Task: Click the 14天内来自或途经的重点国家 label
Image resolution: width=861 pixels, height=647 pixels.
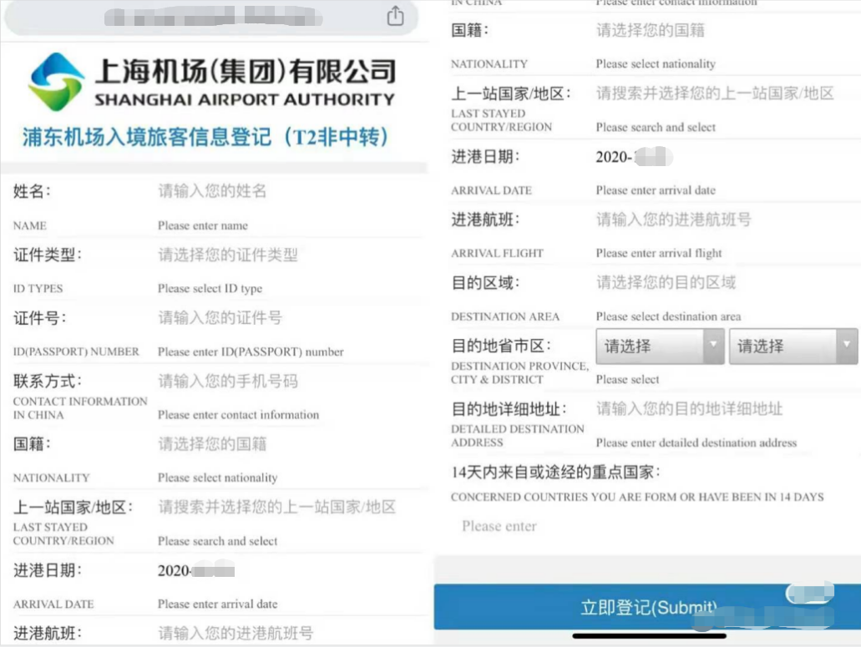Action: 555,472
